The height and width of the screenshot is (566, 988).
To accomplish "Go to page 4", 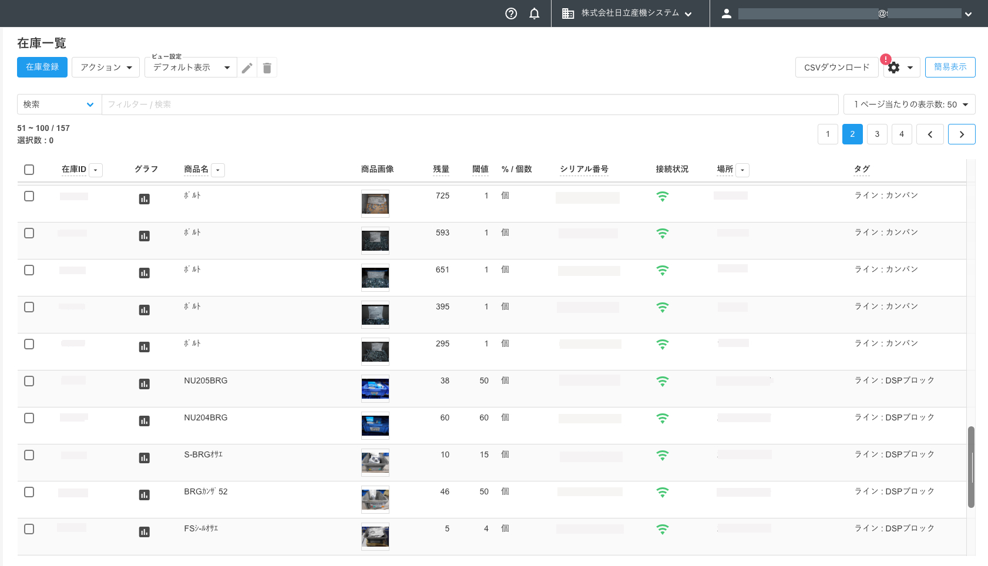I will pos(902,134).
